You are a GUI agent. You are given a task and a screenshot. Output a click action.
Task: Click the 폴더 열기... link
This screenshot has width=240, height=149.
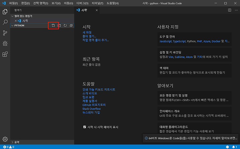coord(89,36)
